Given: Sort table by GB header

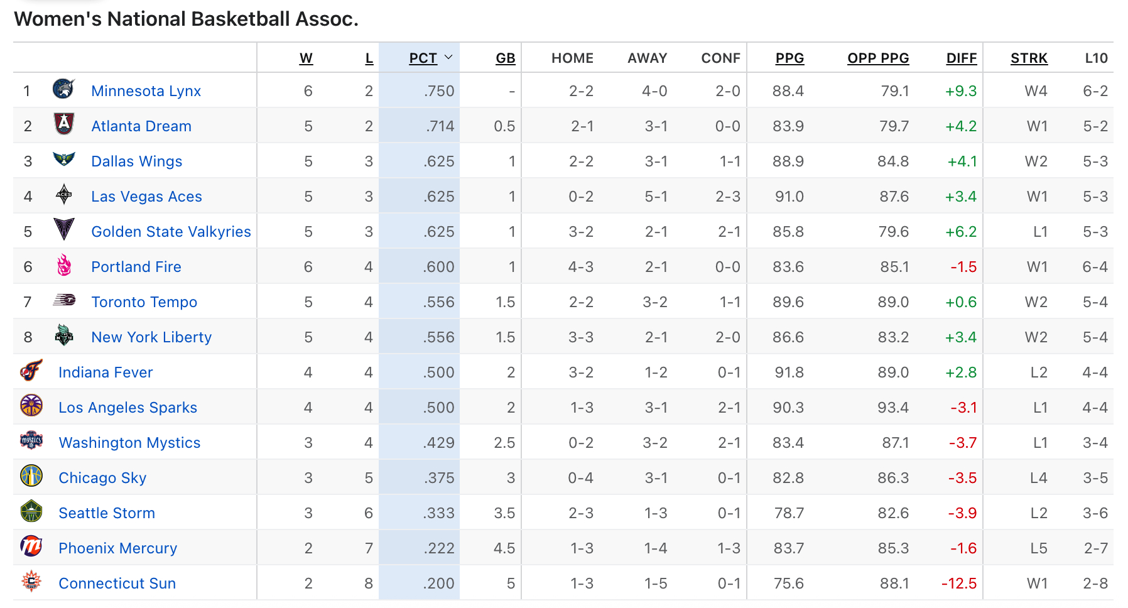Looking at the screenshot, I should 506,58.
